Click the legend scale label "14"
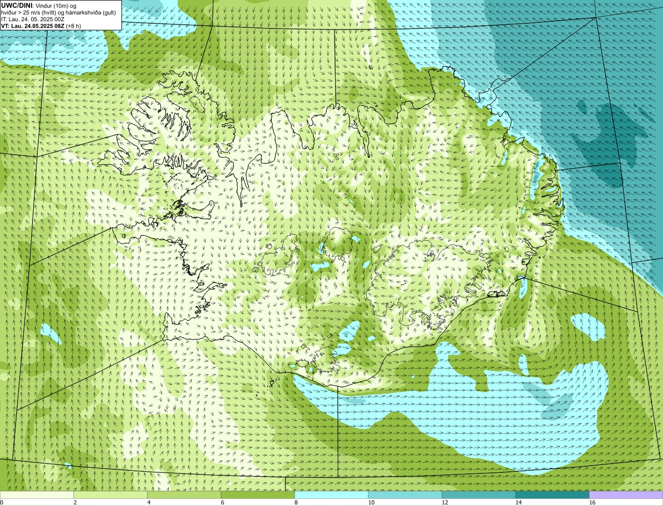 click(518, 502)
